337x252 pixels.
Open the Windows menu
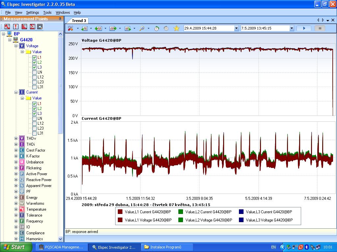(x=63, y=12)
